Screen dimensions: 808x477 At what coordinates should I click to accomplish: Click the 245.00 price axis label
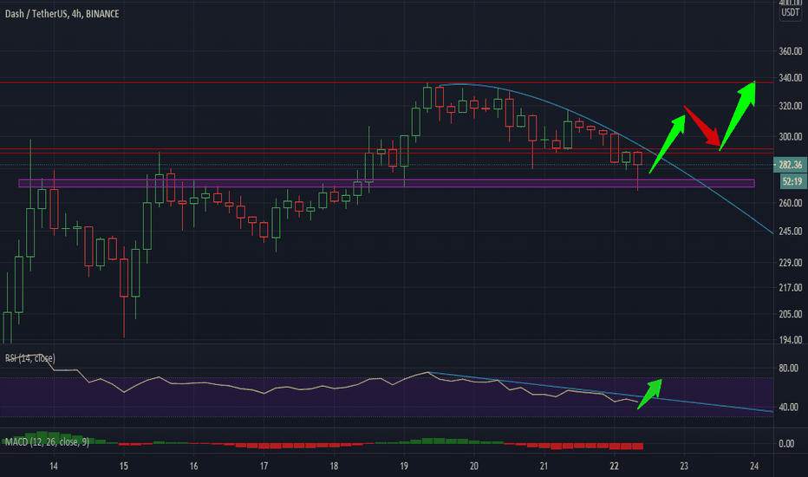coord(791,231)
